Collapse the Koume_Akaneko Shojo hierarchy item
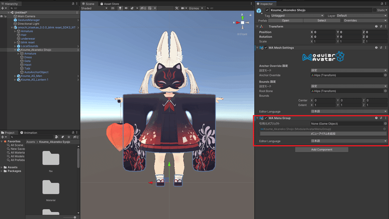 [x=15, y=50]
